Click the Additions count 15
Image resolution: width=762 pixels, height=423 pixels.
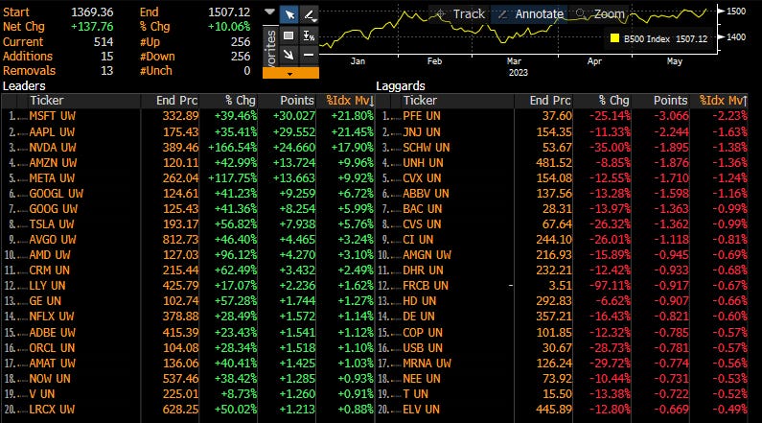click(x=107, y=57)
